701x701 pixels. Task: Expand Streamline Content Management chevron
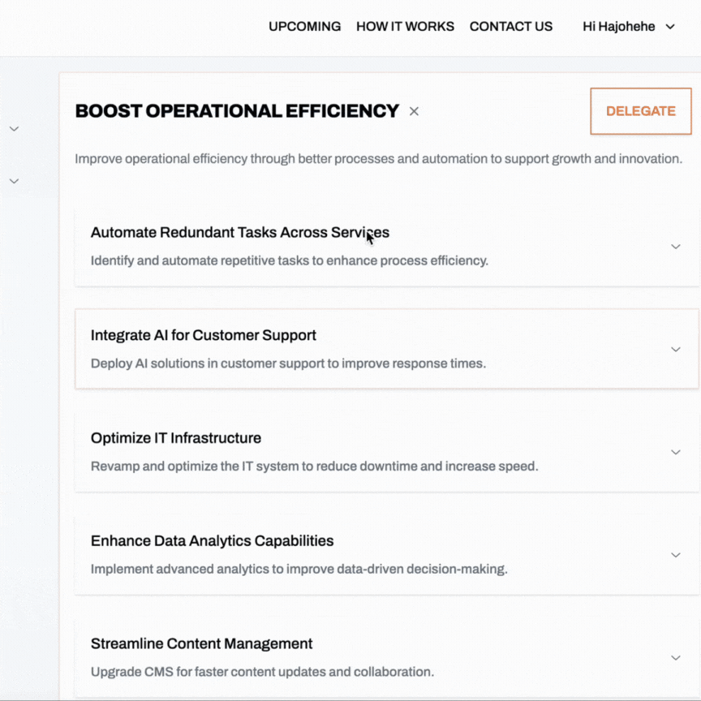(675, 658)
